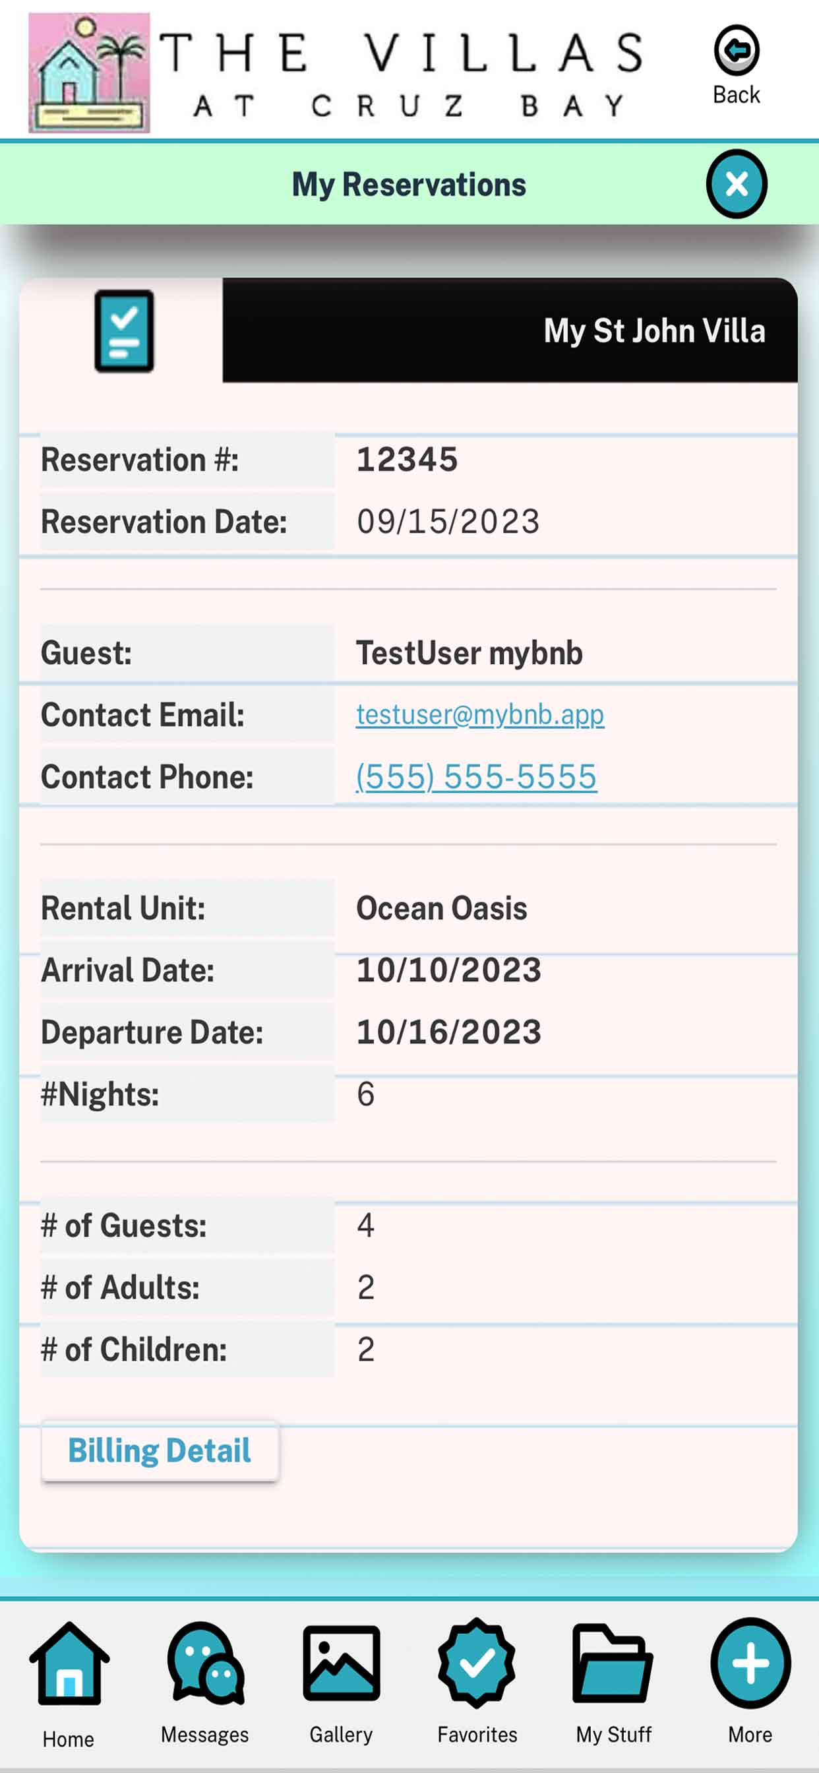Open the Messages chat icon

click(x=205, y=1663)
